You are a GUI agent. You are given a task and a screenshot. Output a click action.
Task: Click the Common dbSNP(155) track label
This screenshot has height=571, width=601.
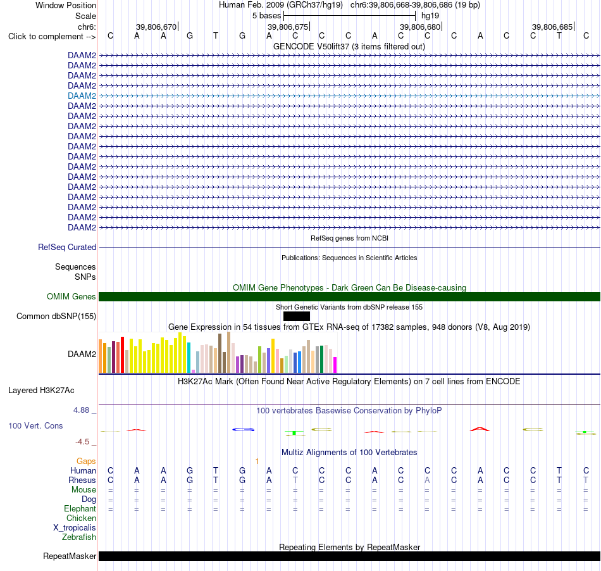point(56,316)
